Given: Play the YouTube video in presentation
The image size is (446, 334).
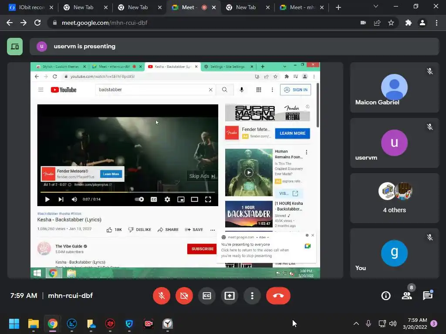Looking at the screenshot, I should (47, 199).
